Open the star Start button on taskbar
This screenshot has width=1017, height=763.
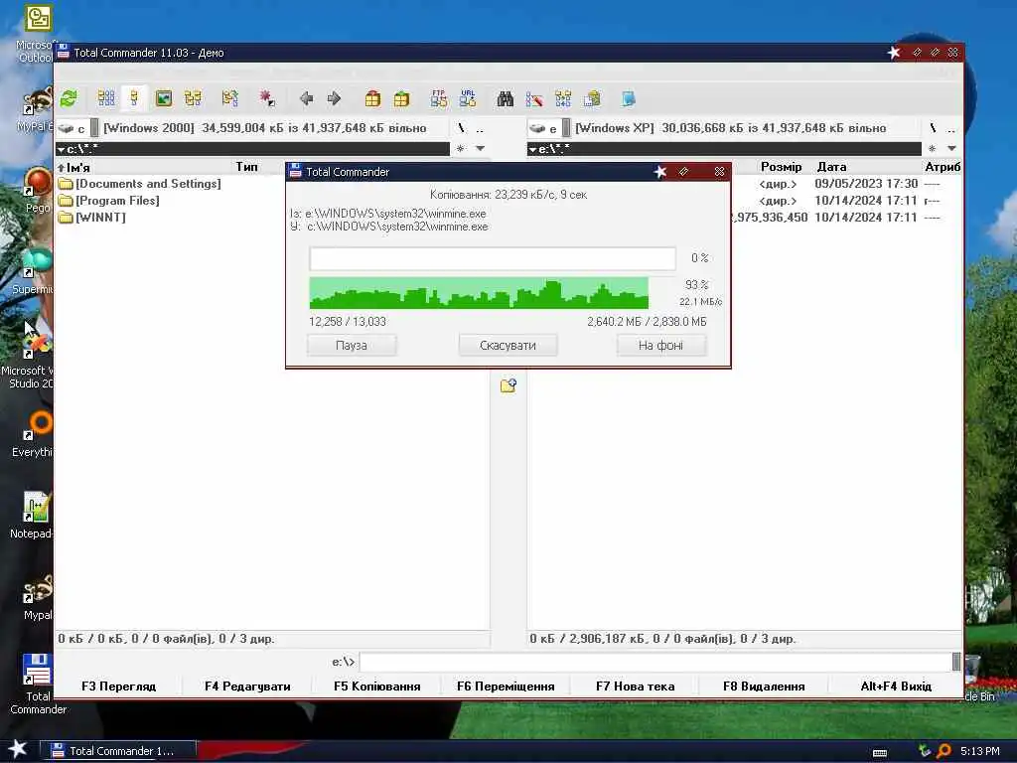pyautogui.click(x=18, y=749)
